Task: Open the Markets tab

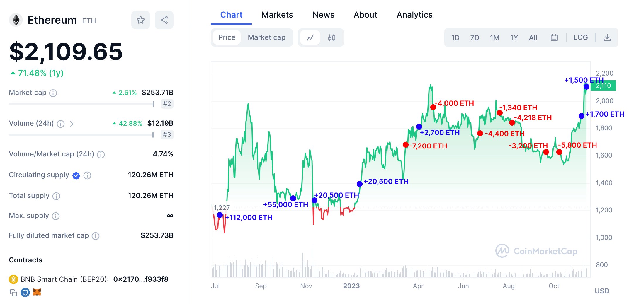Action: [277, 15]
